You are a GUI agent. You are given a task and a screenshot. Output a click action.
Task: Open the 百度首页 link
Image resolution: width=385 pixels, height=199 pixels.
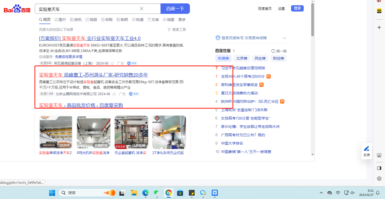pyautogui.click(x=265, y=9)
